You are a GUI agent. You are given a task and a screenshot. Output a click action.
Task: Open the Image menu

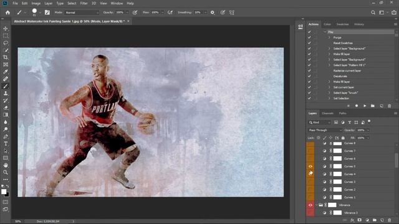[36, 3]
